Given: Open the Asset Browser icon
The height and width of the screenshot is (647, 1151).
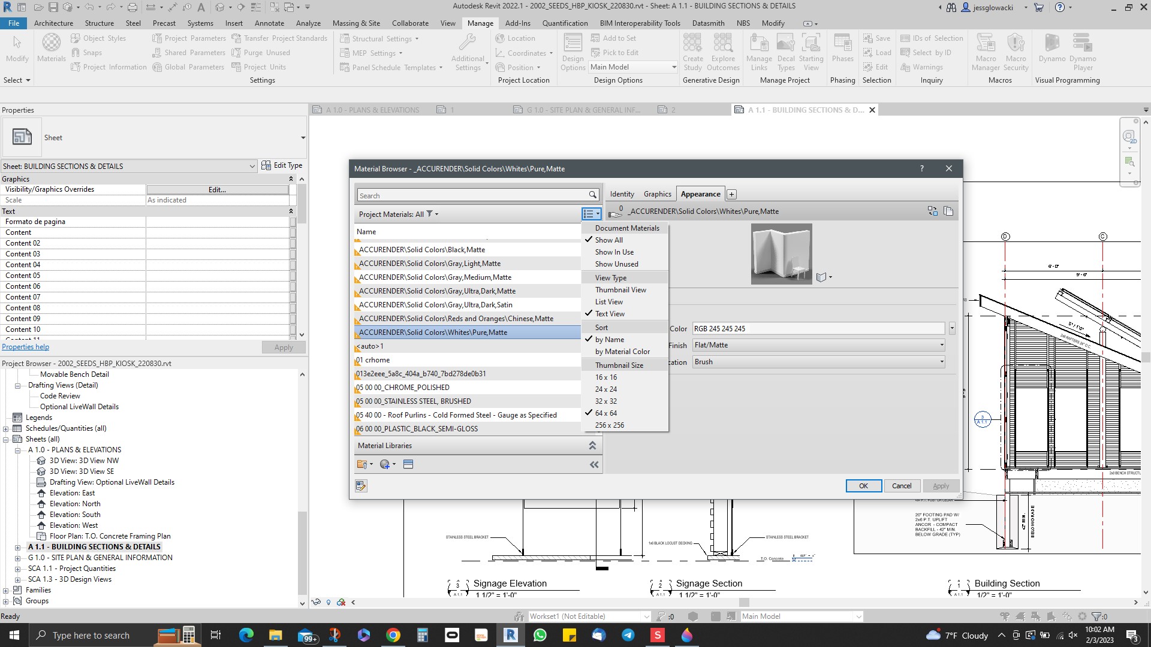Looking at the screenshot, I should (x=408, y=464).
